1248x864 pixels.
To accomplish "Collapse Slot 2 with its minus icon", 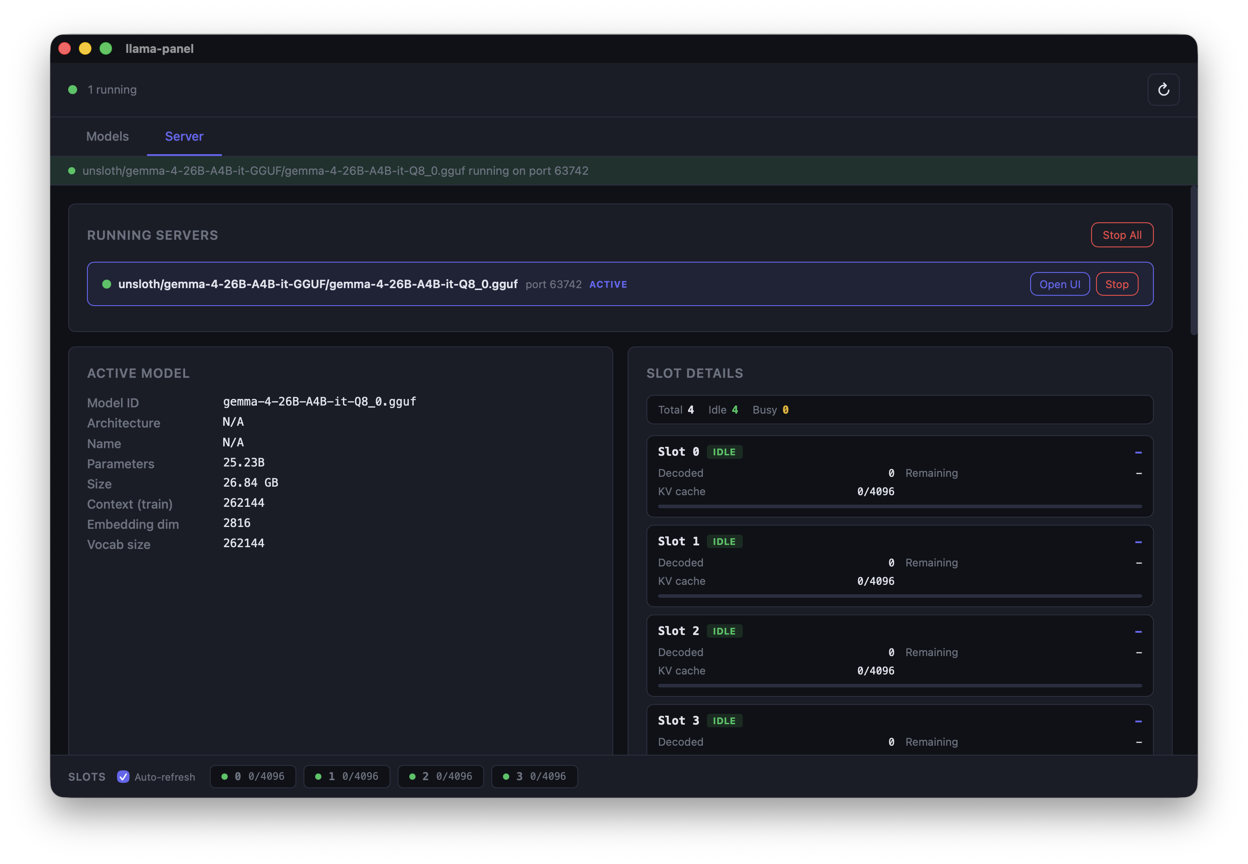I will [x=1138, y=631].
